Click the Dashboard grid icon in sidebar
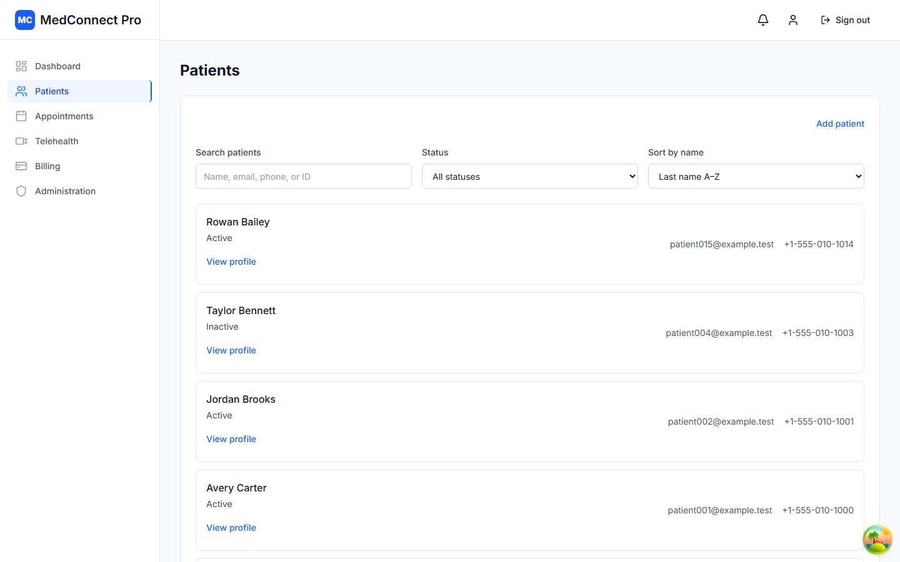This screenshot has width=900, height=562. pyautogui.click(x=21, y=66)
